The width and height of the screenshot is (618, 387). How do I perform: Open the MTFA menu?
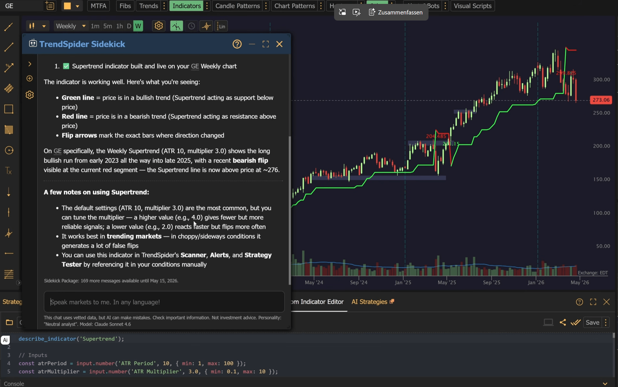[98, 6]
